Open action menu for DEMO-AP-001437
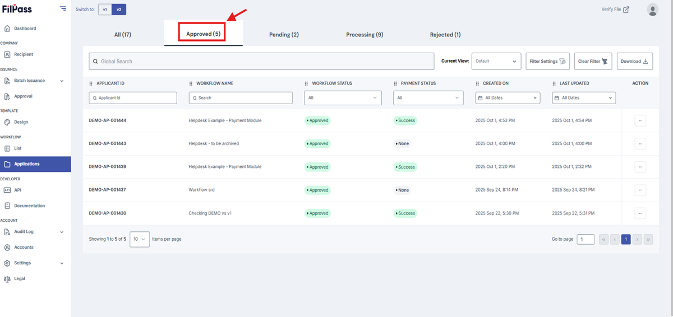The height and width of the screenshot is (317, 673). click(x=640, y=190)
